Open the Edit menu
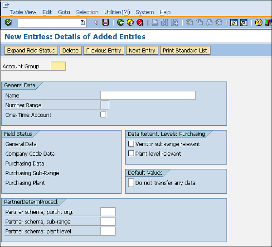Viewport: 272px width, 247px height. click(47, 12)
